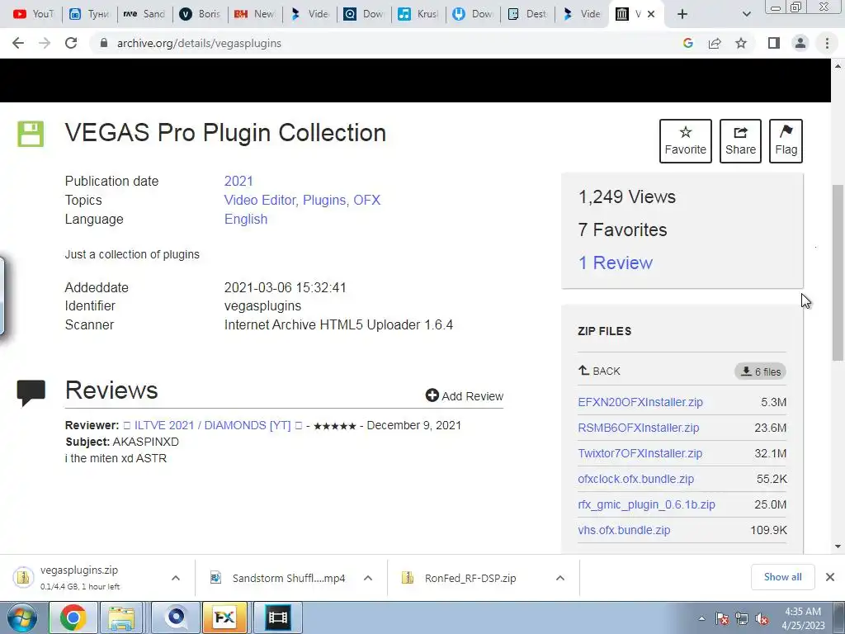The height and width of the screenshot is (634, 845).
Task: Open the browser side panel icon
Action: (774, 43)
